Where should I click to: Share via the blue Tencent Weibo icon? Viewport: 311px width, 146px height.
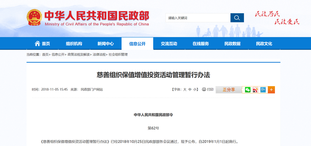[263, 90]
